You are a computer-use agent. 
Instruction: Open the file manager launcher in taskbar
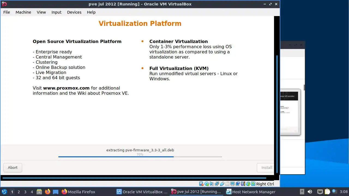pos(39,192)
